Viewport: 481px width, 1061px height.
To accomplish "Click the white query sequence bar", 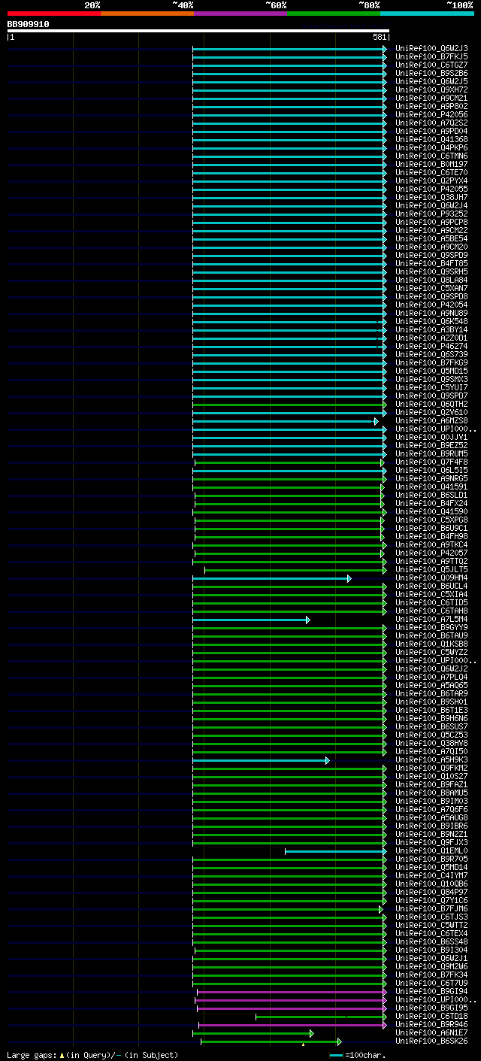I will pos(198,31).
